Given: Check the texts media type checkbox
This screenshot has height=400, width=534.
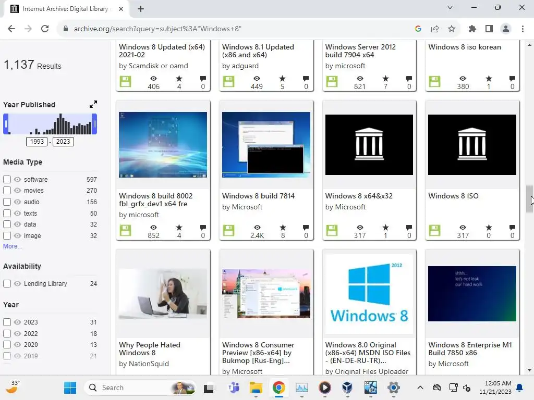Looking at the screenshot, I should pos(7,213).
